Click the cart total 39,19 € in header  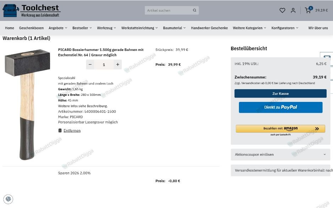point(321,10)
